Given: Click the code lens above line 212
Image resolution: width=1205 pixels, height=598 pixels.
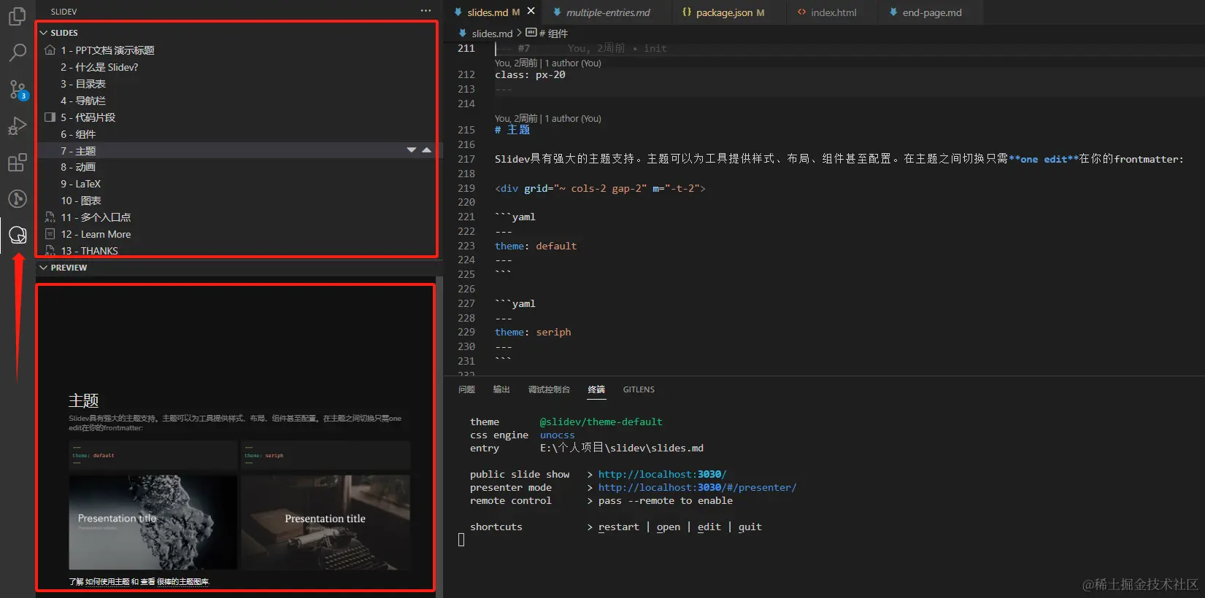Looking at the screenshot, I should [548, 63].
